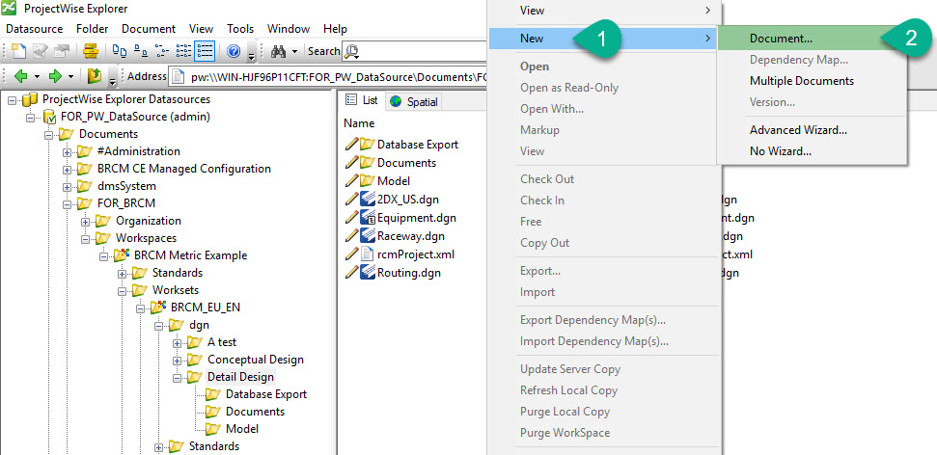Select BRCM_EU_EN workset in tree
Screen dimensions: 937x455
(205, 308)
